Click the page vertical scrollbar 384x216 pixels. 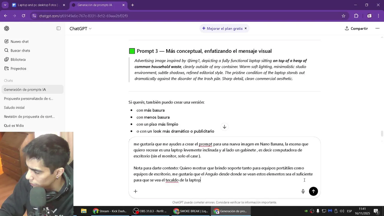tap(382, 133)
